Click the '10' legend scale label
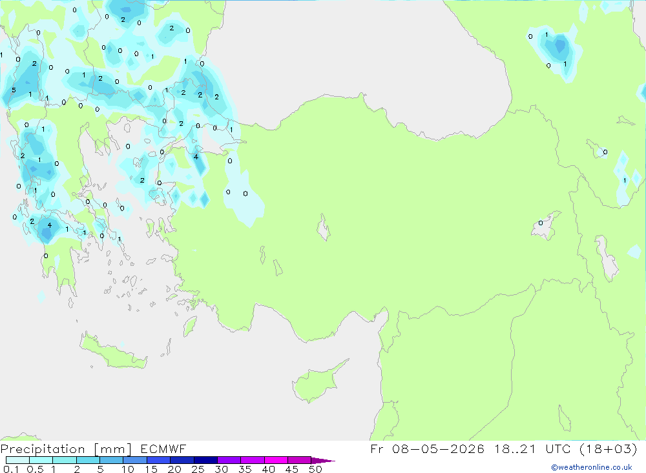646x473 pixels. click(x=128, y=469)
